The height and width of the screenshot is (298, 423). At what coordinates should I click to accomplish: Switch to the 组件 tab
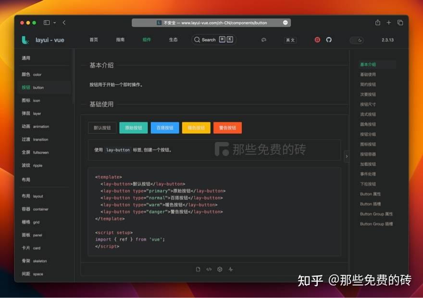[x=147, y=40]
